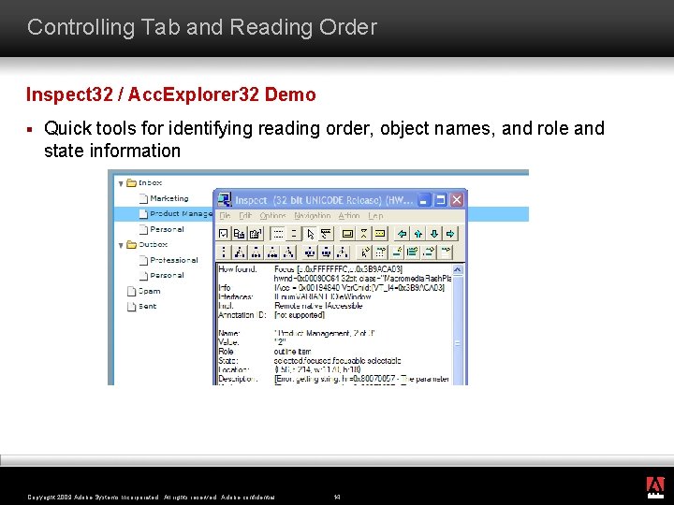Click the yellow tooltip box toolbar icon
Screen dimensions: 674x505
pyautogui.click(x=379, y=234)
